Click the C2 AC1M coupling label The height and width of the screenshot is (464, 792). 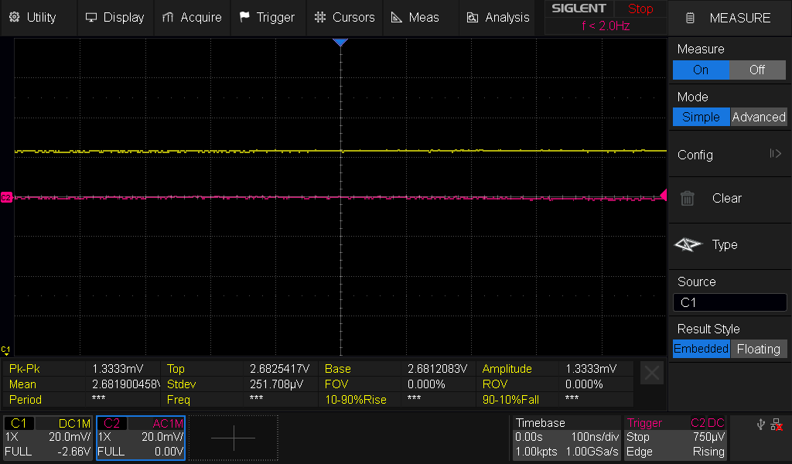tap(168, 424)
